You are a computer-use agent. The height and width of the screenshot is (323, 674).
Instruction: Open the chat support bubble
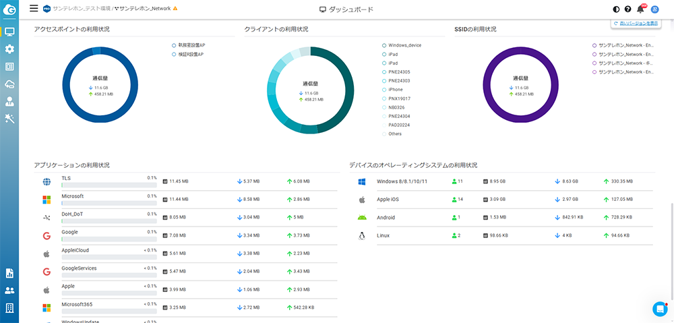[659, 309]
